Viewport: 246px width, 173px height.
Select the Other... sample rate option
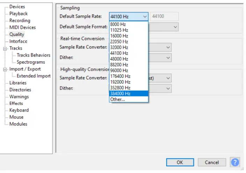coord(117,99)
